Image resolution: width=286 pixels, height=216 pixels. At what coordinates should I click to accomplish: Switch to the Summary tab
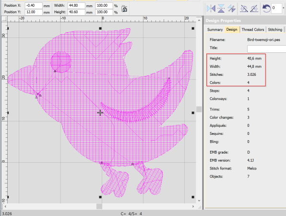click(215, 30)
